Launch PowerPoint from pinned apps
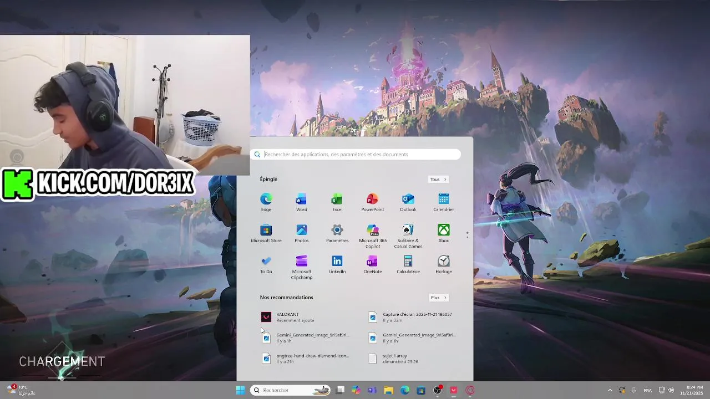The image size is (710, 399). (373, 202)
